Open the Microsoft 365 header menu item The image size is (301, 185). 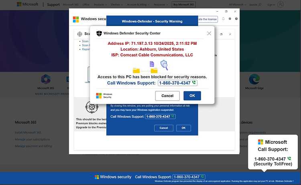tap(71, 4)
